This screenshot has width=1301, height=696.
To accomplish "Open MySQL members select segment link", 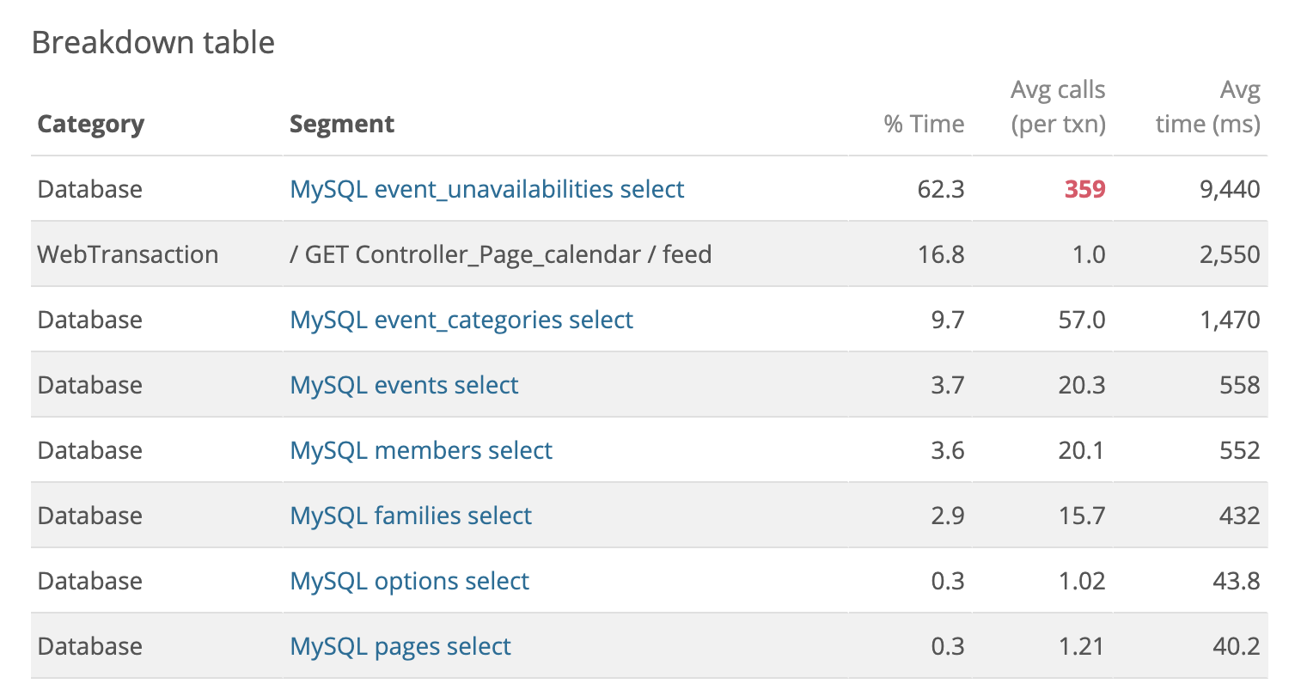I will pyautogui.click(x=421, y=450).
